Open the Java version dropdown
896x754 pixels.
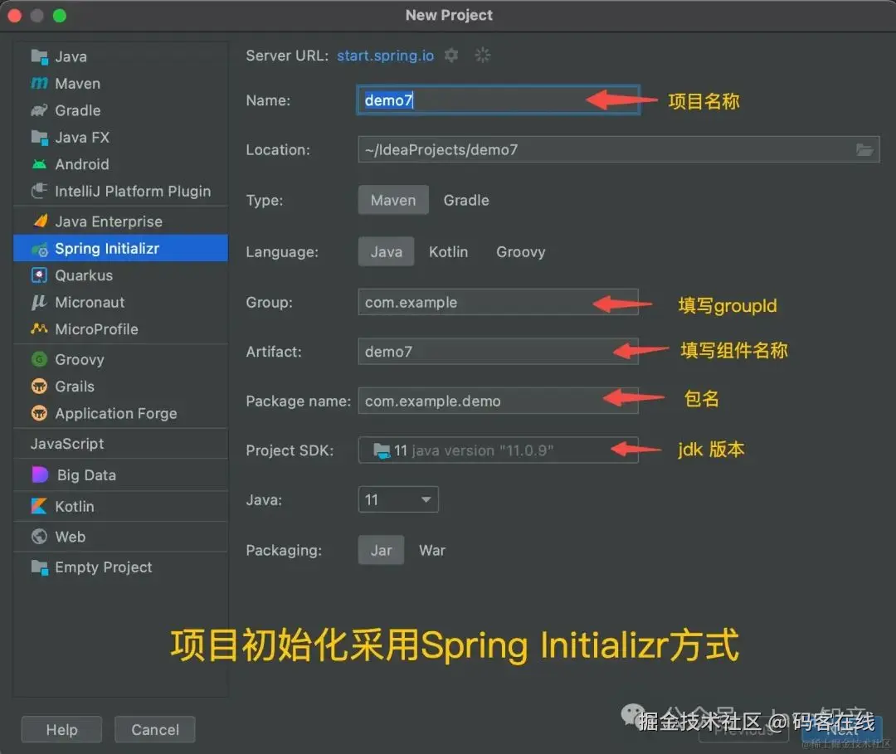coord(398,500)
